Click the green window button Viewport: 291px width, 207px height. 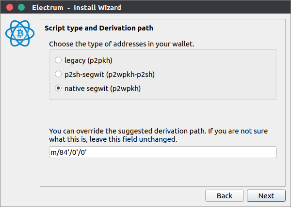click(21, 7)
